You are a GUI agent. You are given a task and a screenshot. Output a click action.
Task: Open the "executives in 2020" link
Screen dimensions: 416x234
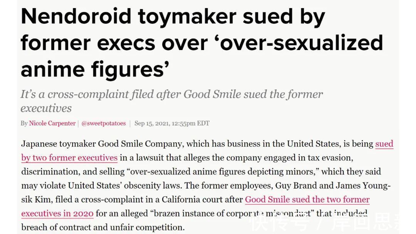(x=57, y=214)
